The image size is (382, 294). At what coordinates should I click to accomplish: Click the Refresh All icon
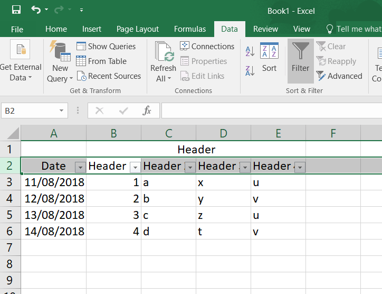165,51
